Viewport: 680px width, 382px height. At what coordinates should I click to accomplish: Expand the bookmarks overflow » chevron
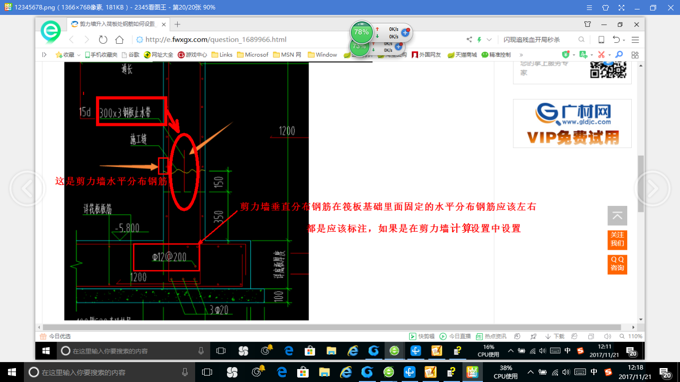521,55
